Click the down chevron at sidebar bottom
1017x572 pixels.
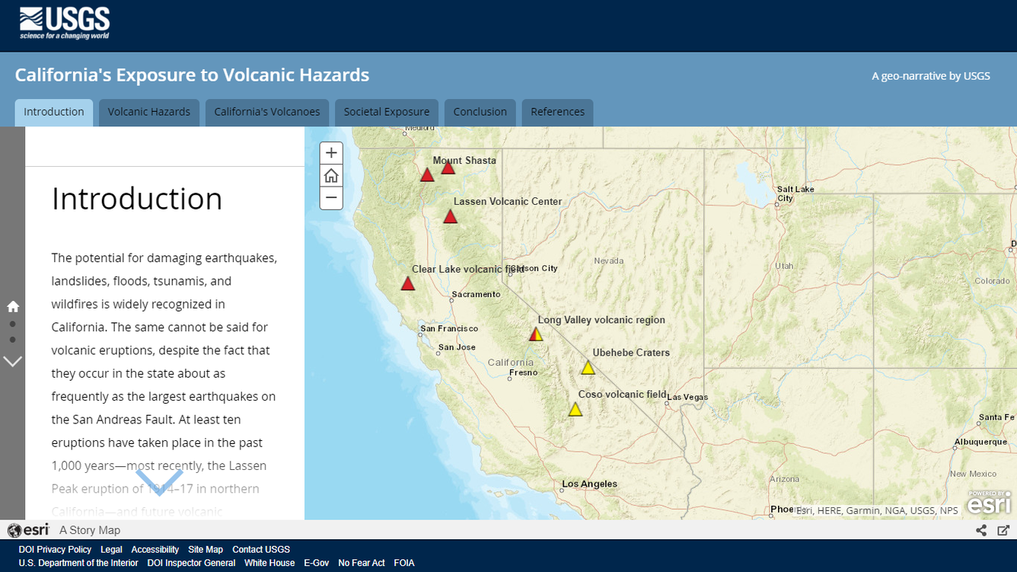click(x=13, y=361)
